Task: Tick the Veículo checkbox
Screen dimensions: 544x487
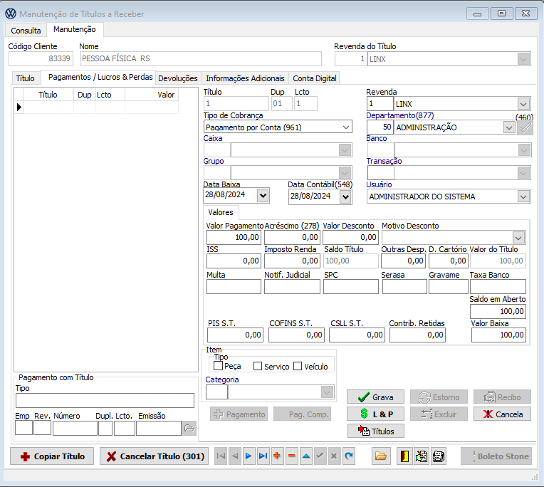Action: point(298,366)
